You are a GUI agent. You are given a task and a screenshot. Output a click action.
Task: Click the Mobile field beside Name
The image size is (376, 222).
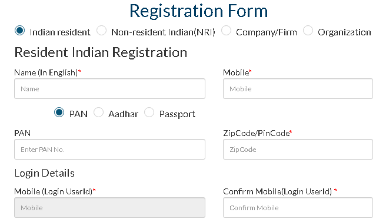298,88
